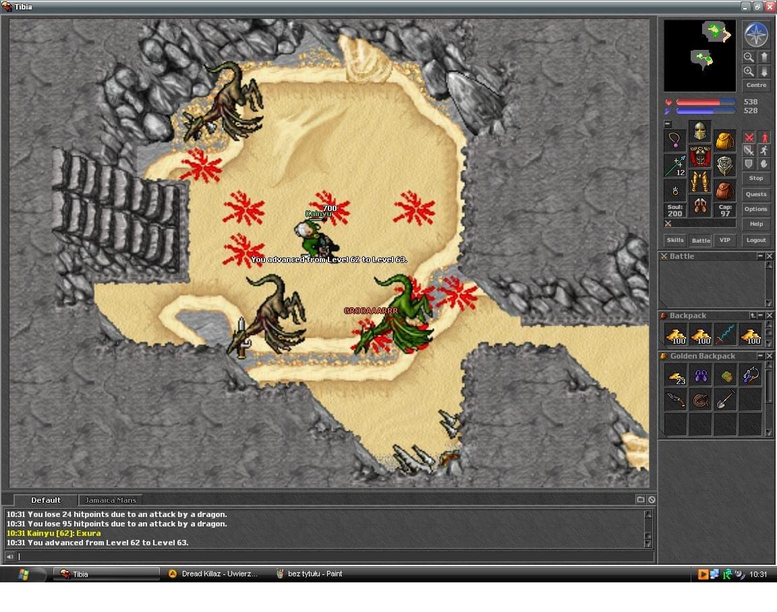
Task: Open the Quests log
Action: tap(756, 194)
